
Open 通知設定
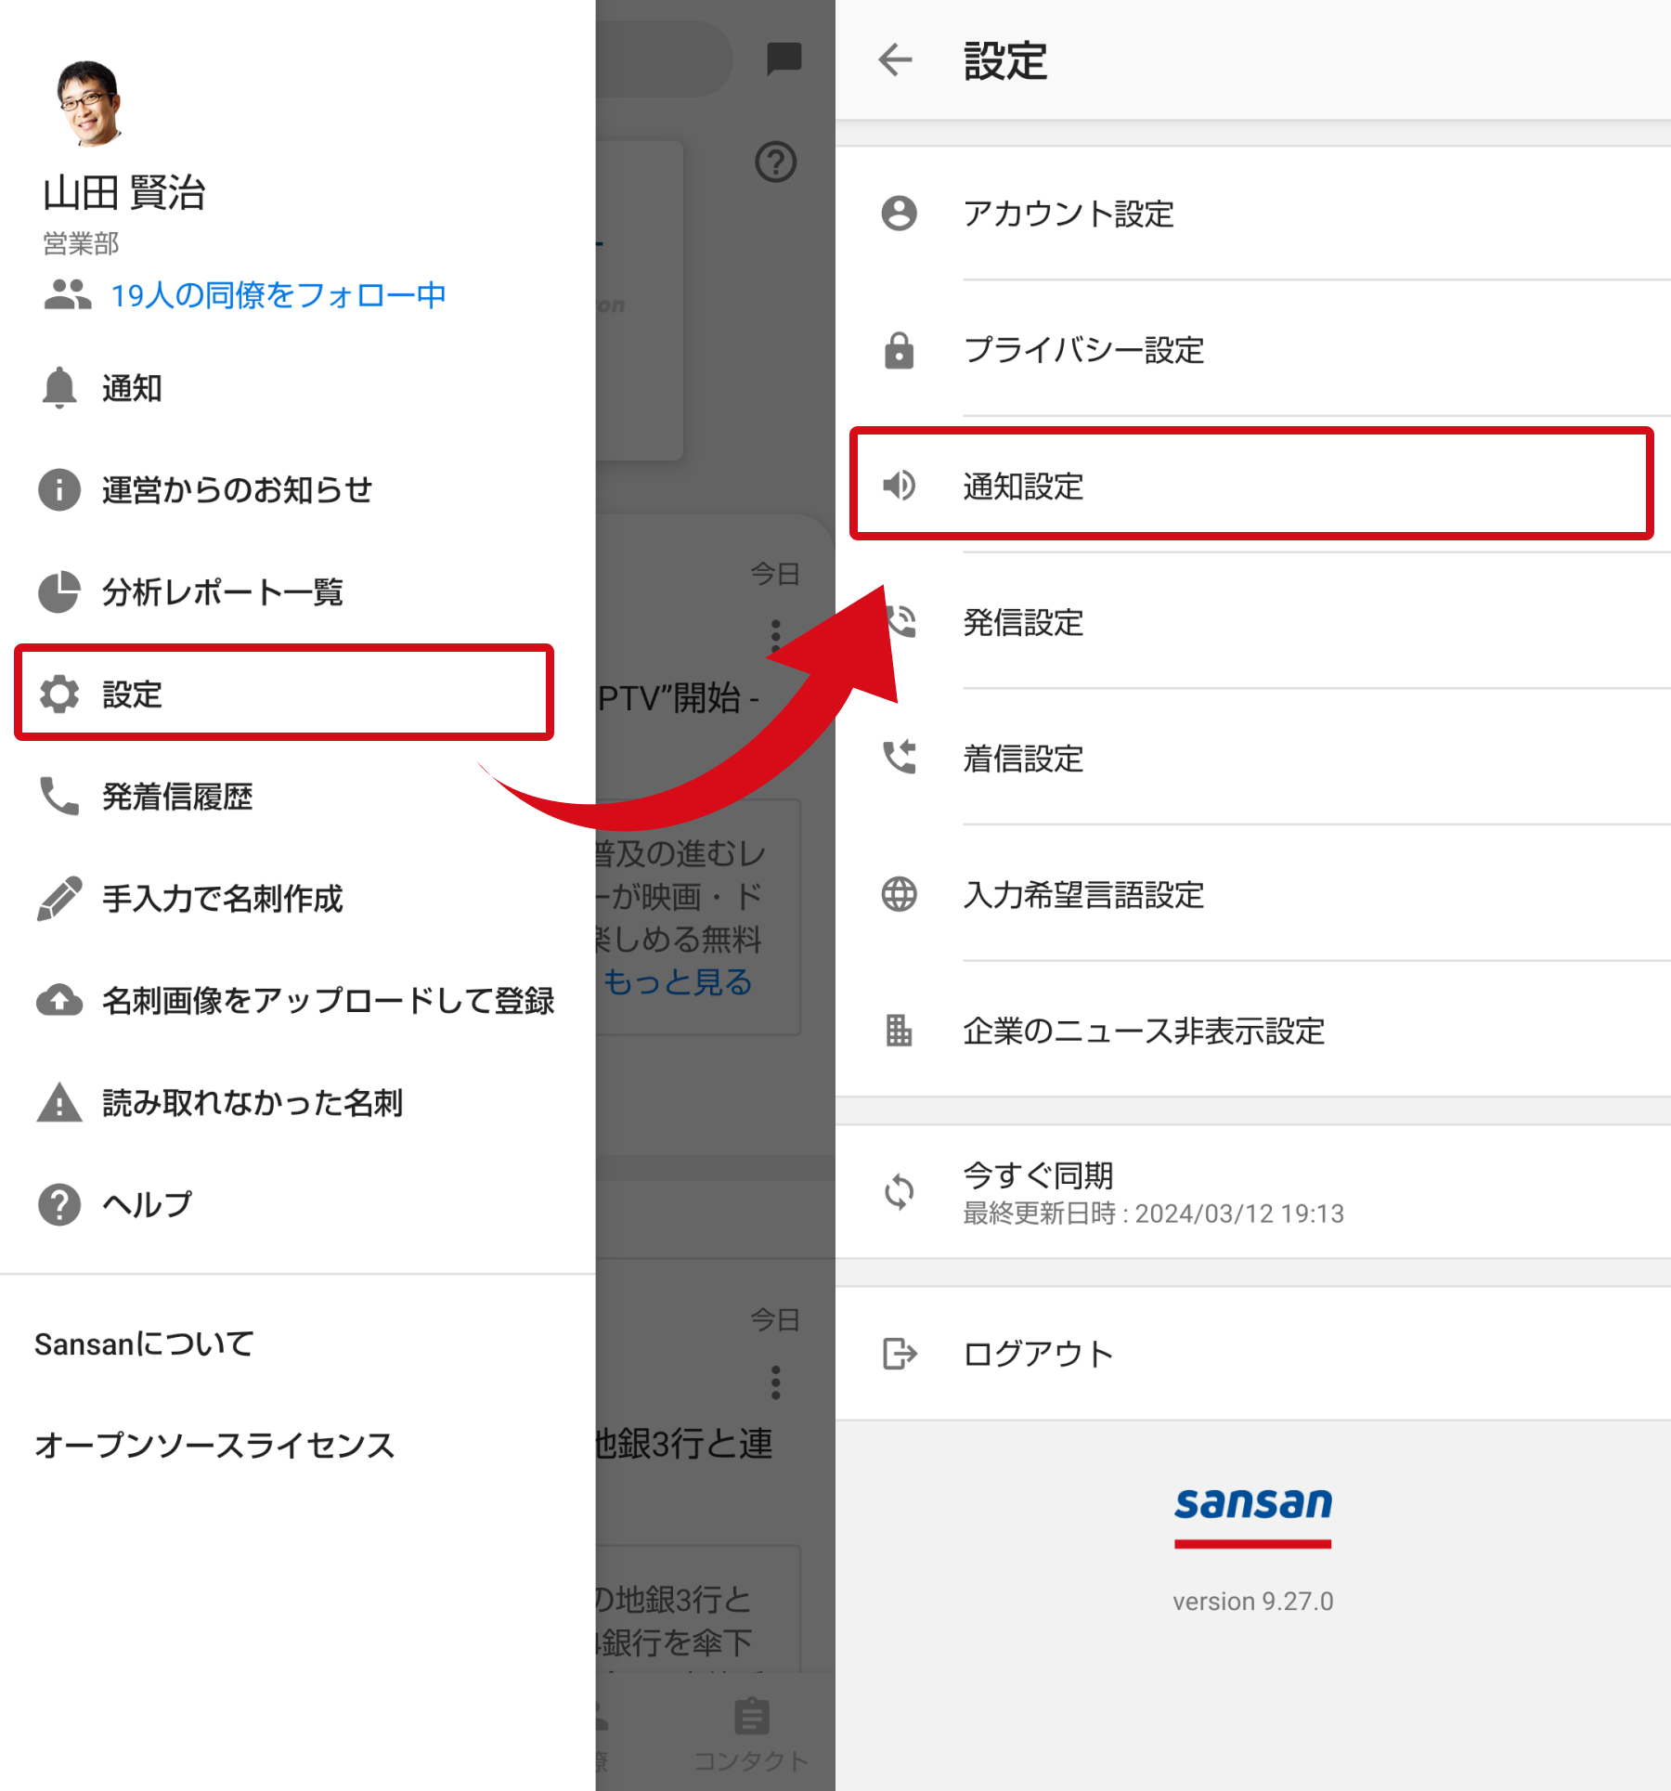click(x=1251, y=484)
